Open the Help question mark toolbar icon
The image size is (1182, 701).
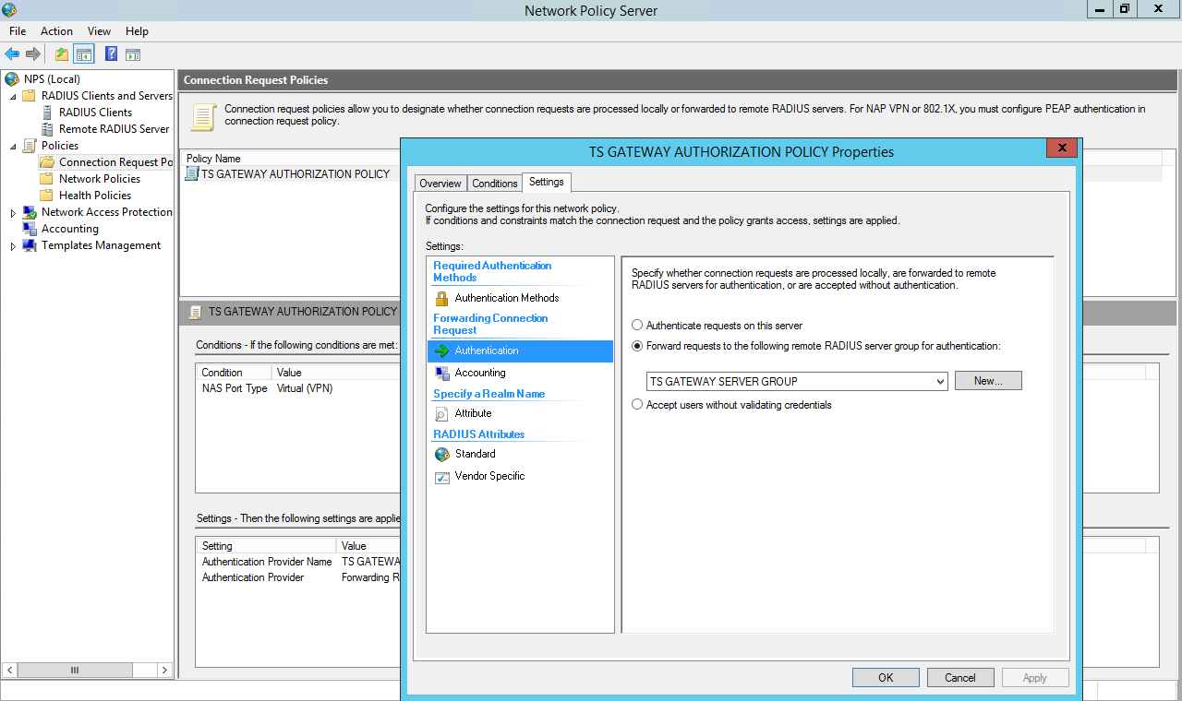(111, 54)
